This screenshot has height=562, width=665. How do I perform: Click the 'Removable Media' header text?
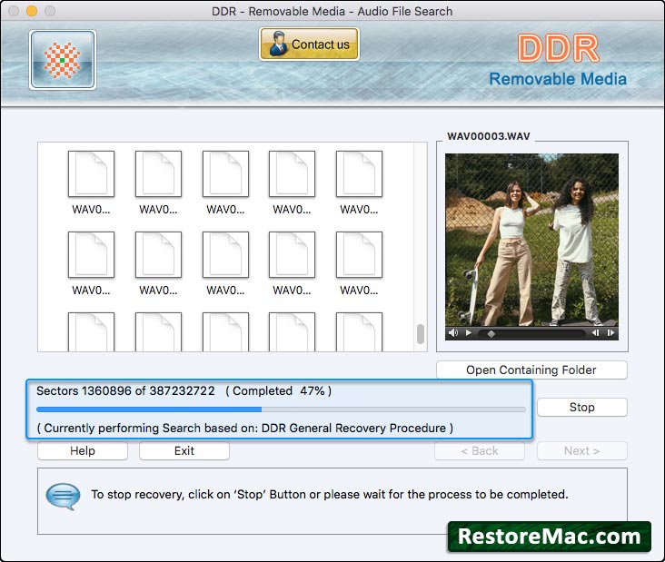click(x=558, y=79)
